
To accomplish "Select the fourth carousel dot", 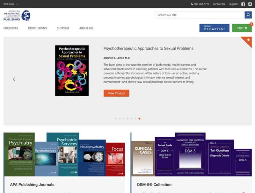I will pos(128,119).
